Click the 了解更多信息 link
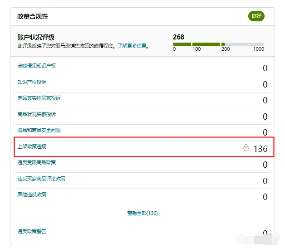The image size is (285, 248). (132, 46)
